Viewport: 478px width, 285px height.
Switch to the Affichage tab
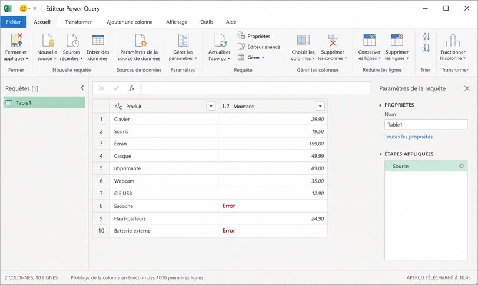[177, 22]
